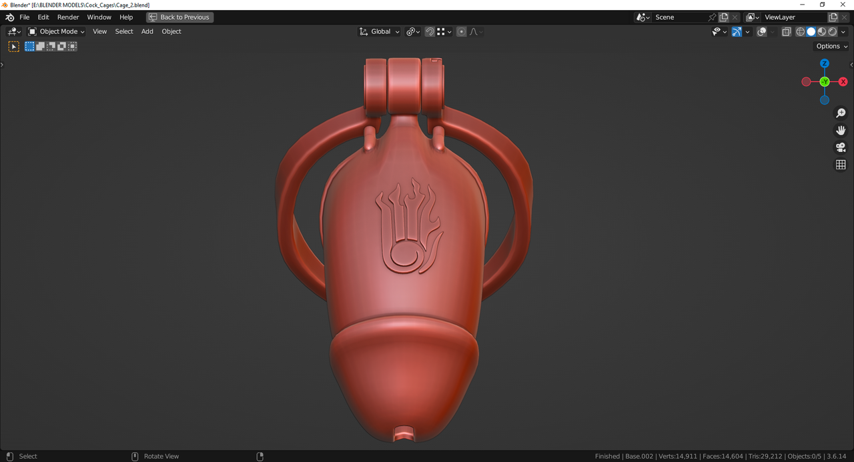Screen dimensions: 854x462
Task: Choose the Extend selection mode icon
Action: pos(40,46)
